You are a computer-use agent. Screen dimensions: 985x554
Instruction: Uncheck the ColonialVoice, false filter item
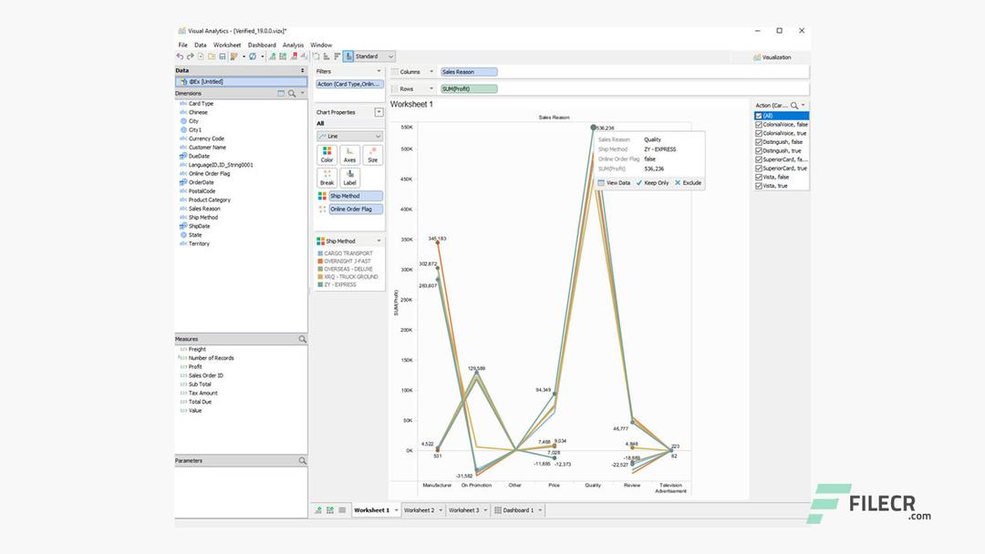pyautogui.click(x=759, y=124)
